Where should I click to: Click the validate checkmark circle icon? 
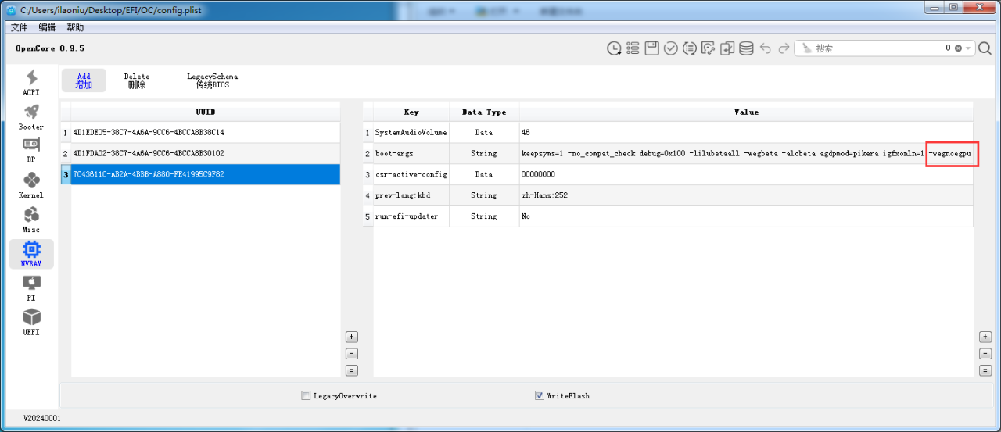click(x=671, y=48)
